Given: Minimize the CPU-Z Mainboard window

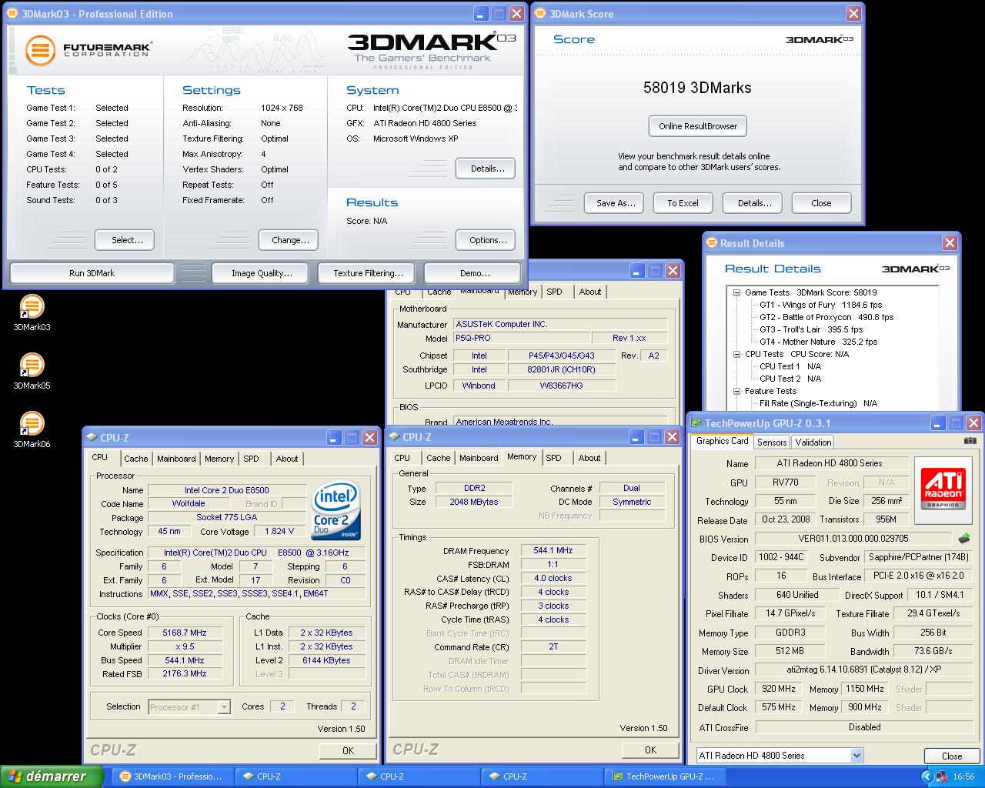Looking at the screenshot, I should (x=636, y=270).
